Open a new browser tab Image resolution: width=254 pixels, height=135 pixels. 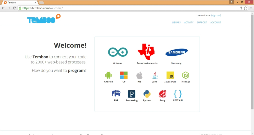(41, 3)
